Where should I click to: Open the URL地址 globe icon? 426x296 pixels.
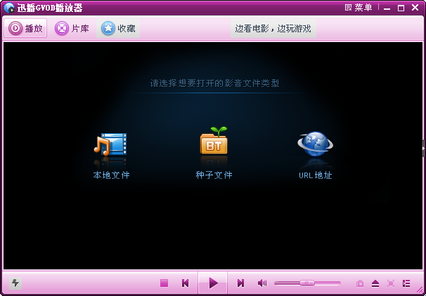(315, 144)
